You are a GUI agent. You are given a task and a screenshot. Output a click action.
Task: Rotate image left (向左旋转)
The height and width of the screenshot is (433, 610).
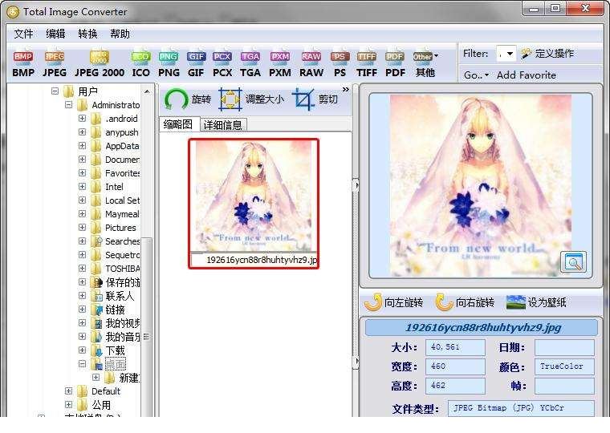pyautogui.click(x=394, y=302)
